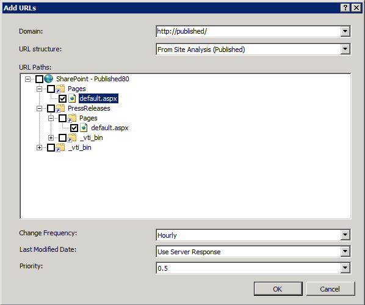Click the Cancel button
This screenshot has width=365, height=305.
point(331,289)
